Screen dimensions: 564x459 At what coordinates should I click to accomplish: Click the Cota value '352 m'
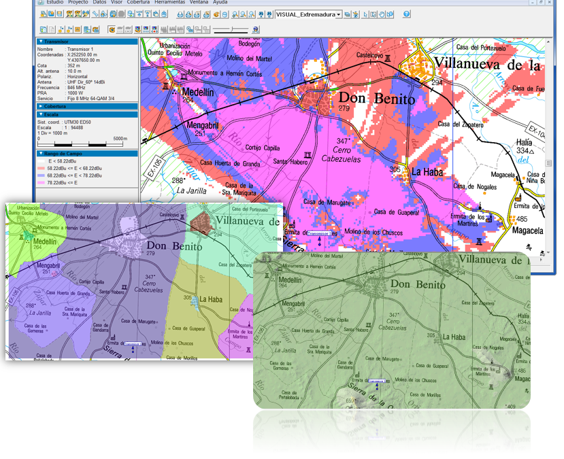pos(73,66)
